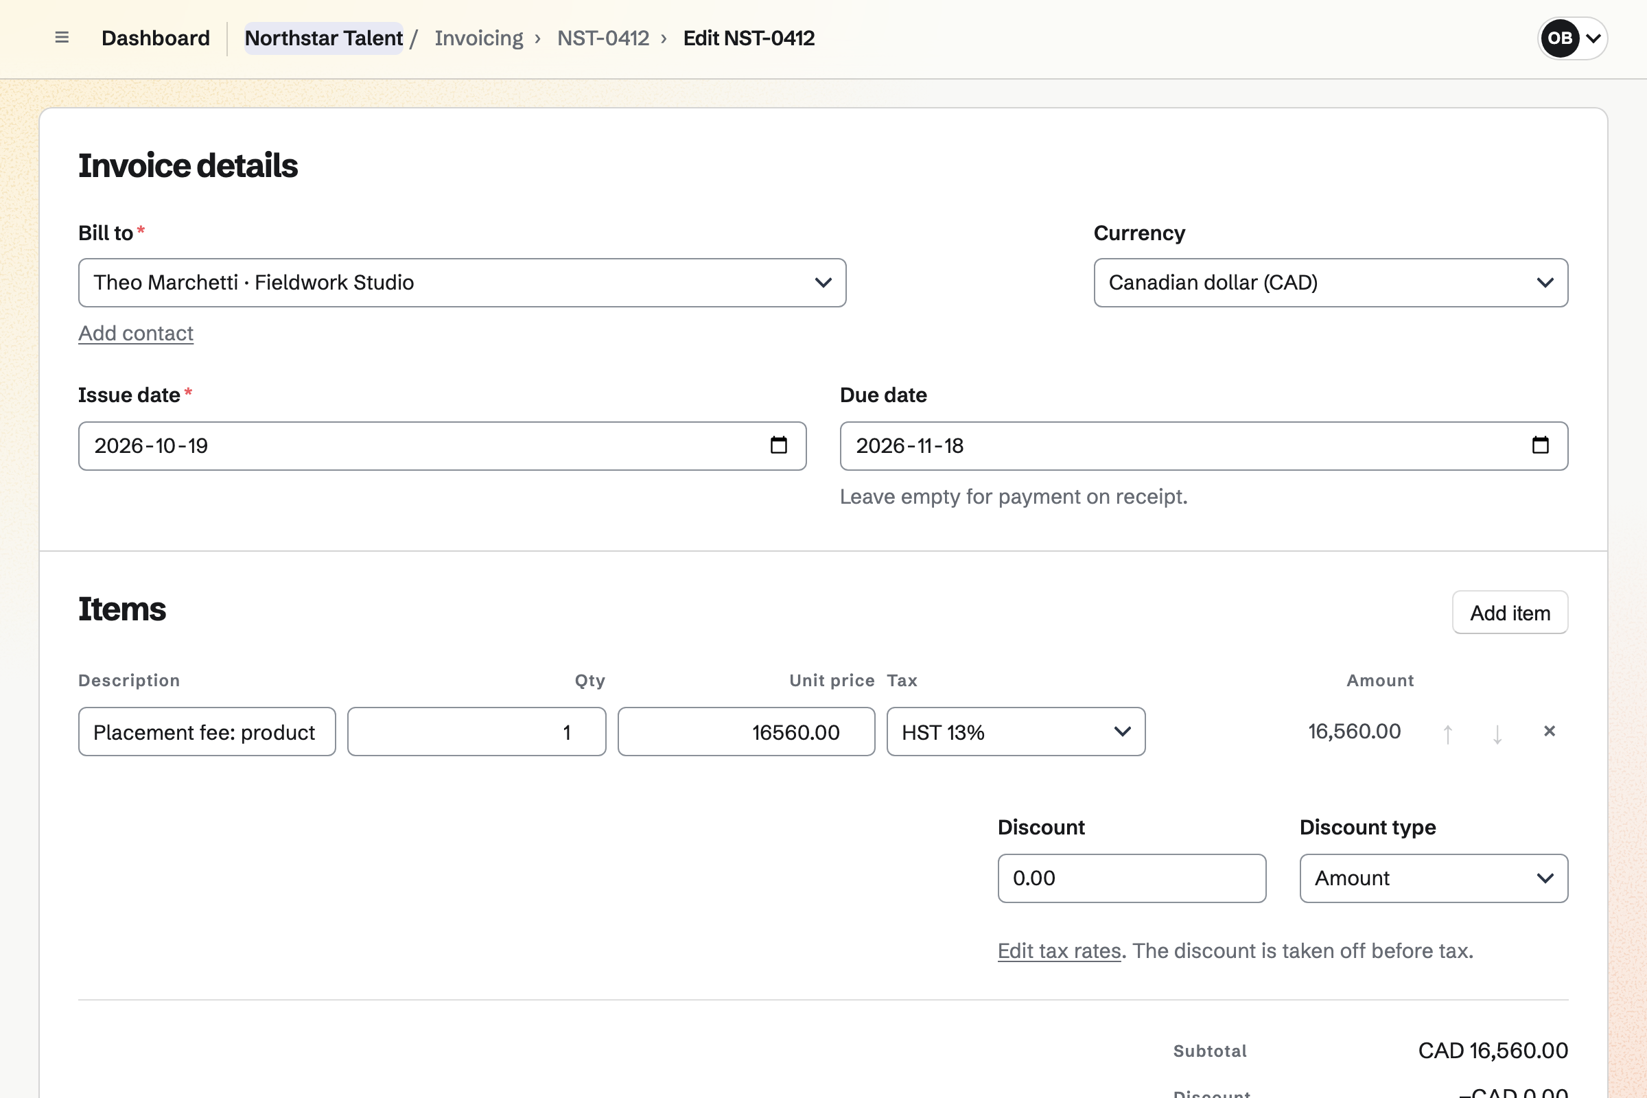This screenshot has height=1098, width=1647.
Task: Focus the item Description field
Action: (x=207, y=732)
